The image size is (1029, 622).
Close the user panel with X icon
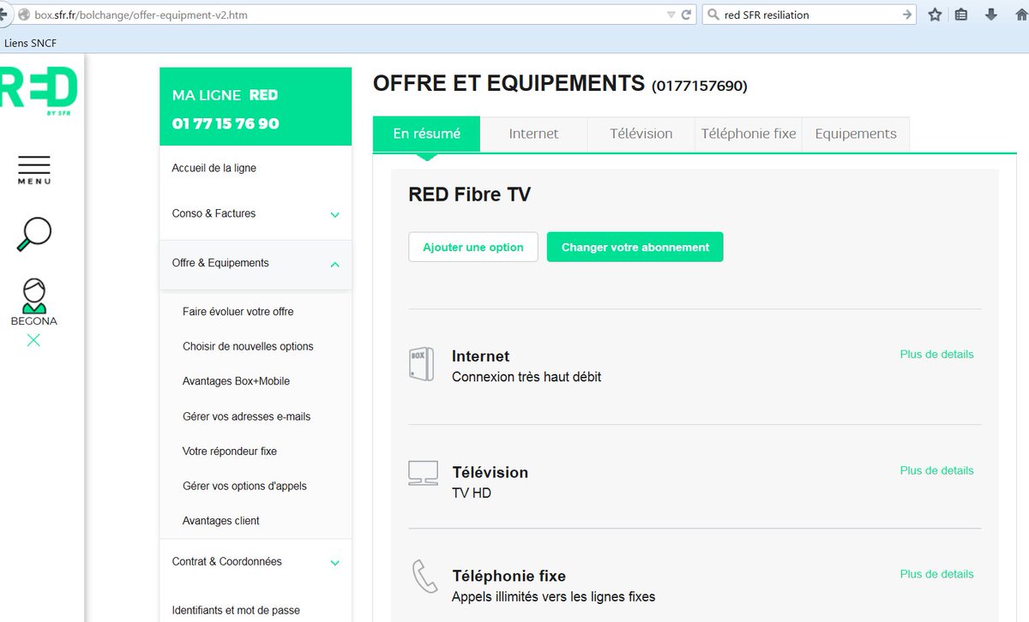click(33, 340)
